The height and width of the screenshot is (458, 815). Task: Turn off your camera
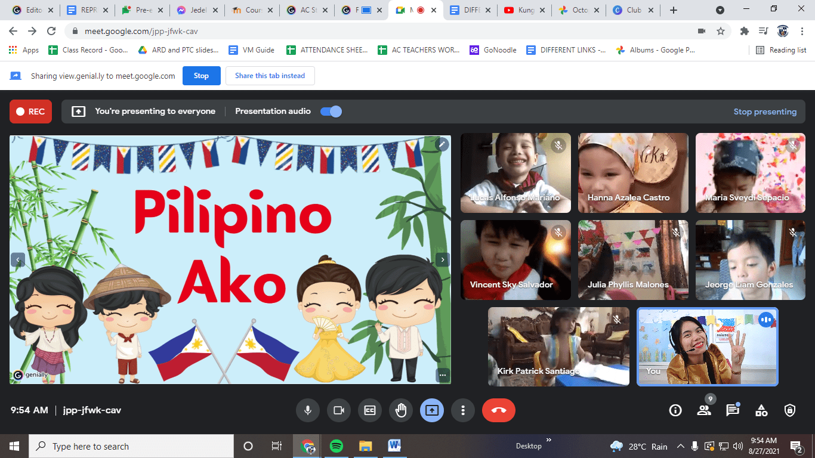pyautogui.click(x=339, y=410)
